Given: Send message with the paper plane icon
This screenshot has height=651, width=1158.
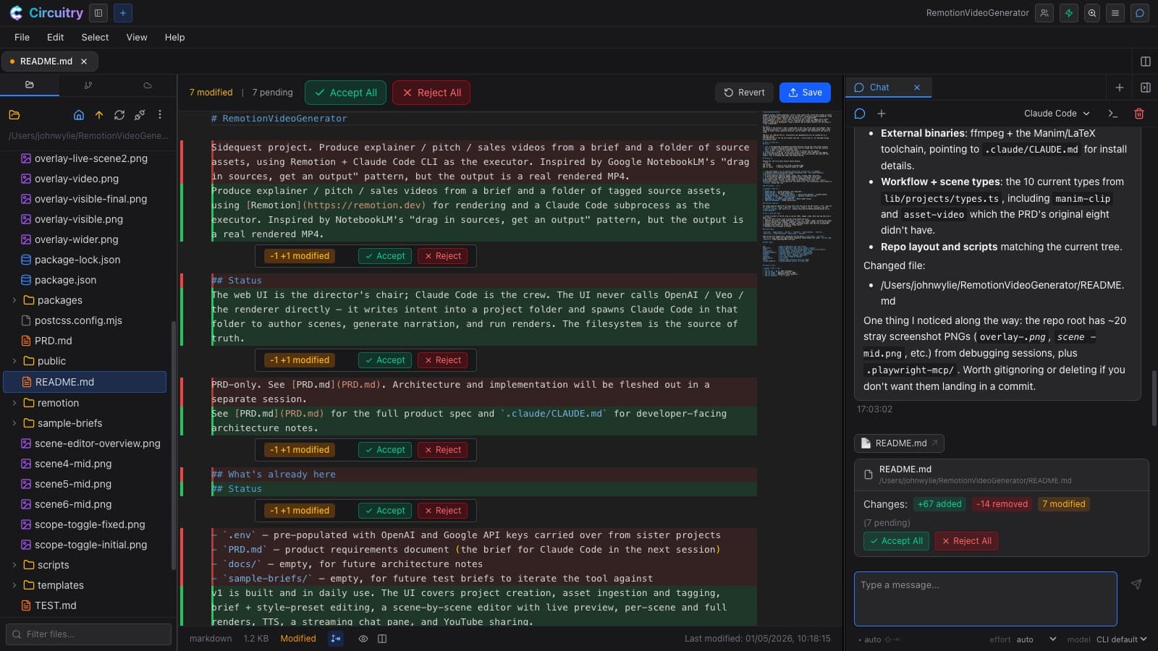Looking at the screenshot, I should tap(1136, 584).
